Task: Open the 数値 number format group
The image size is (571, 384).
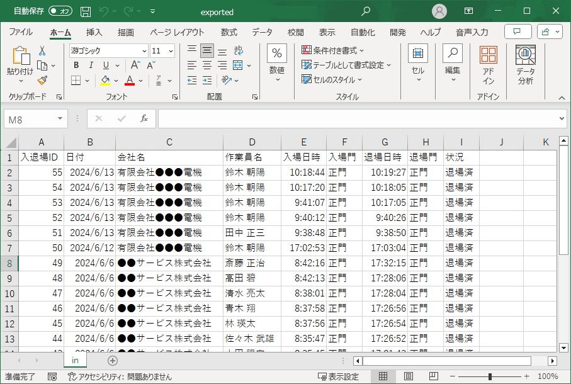Action: (277, 63)
